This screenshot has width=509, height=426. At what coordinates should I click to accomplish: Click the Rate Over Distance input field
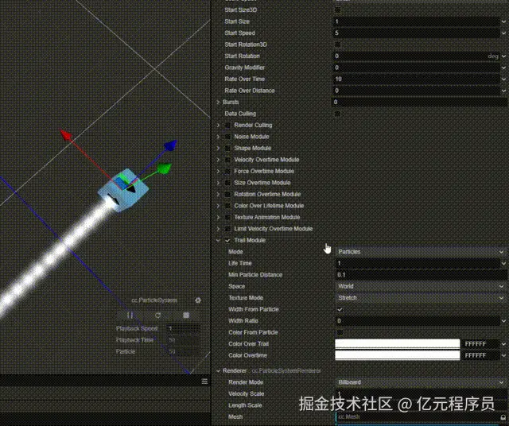point(417,91)
